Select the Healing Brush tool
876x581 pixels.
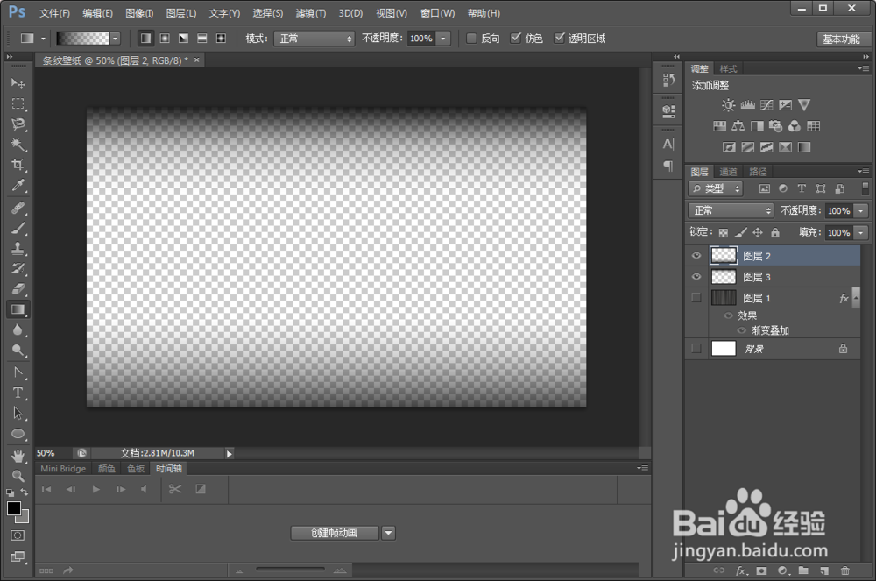click(x=18, y=208)
